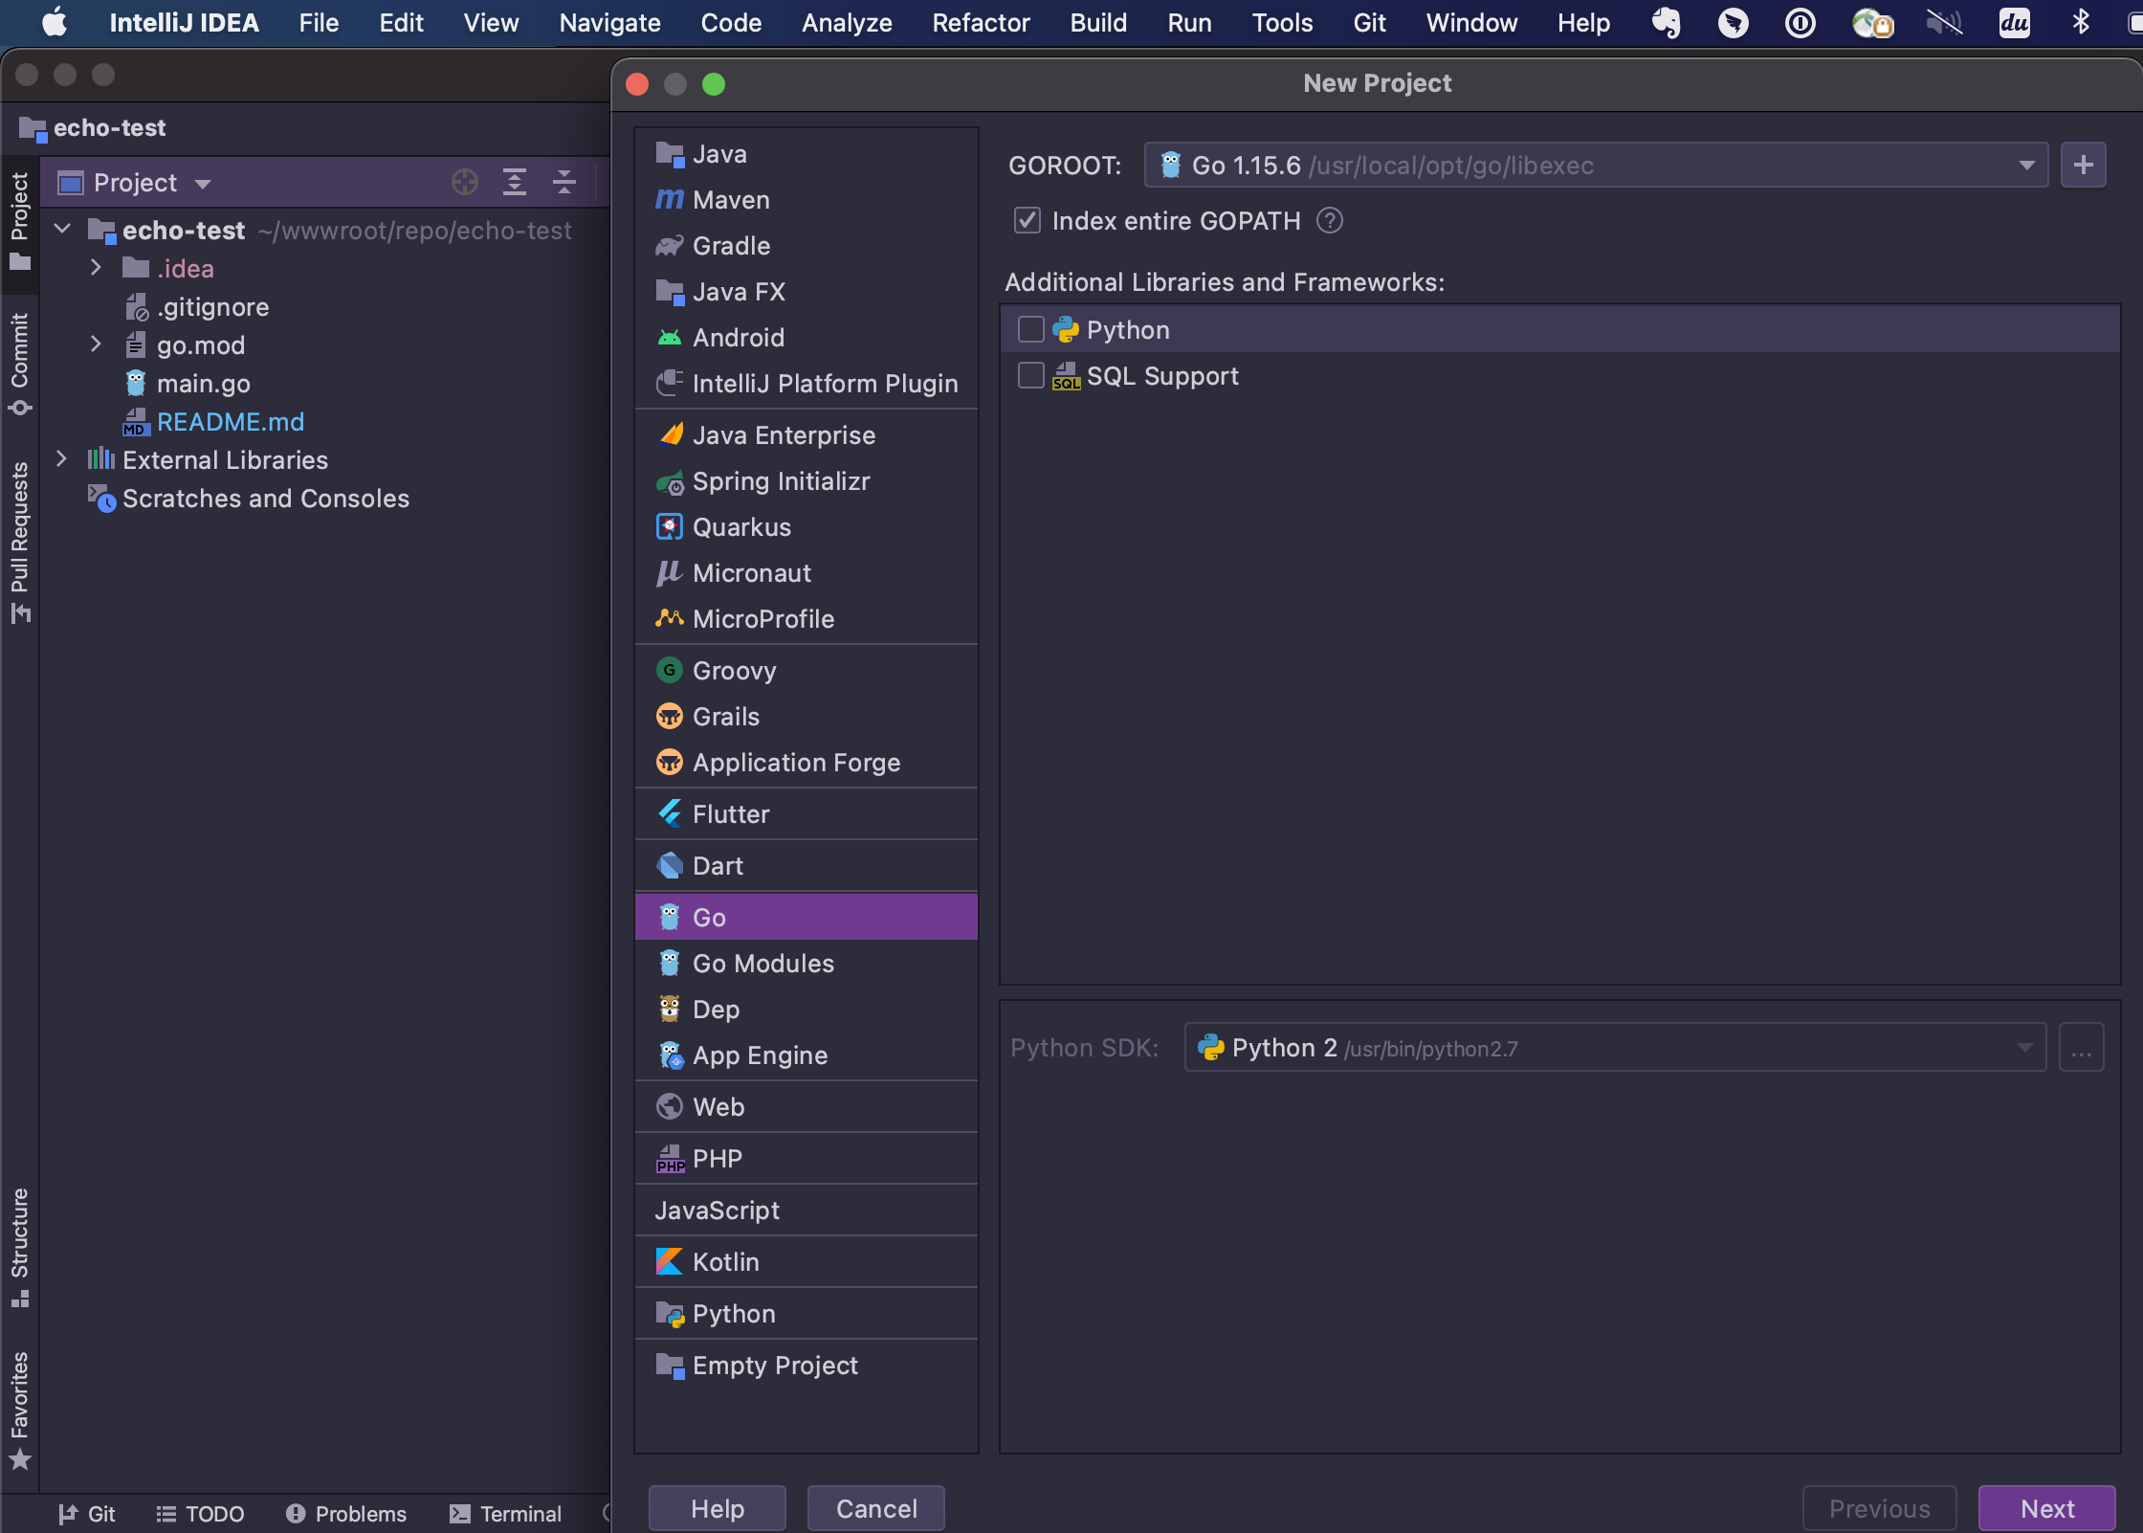Choose Android project type
The image size is (2143, 1533).
pyautogui.click(x=806, y=338)
